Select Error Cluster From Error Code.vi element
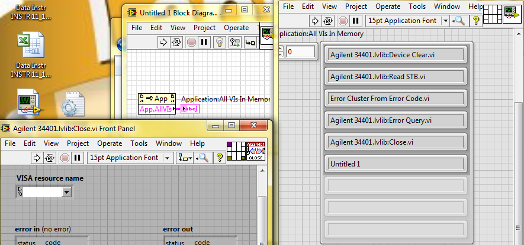This screenshot has width=524, height=245. click(396, 99)
